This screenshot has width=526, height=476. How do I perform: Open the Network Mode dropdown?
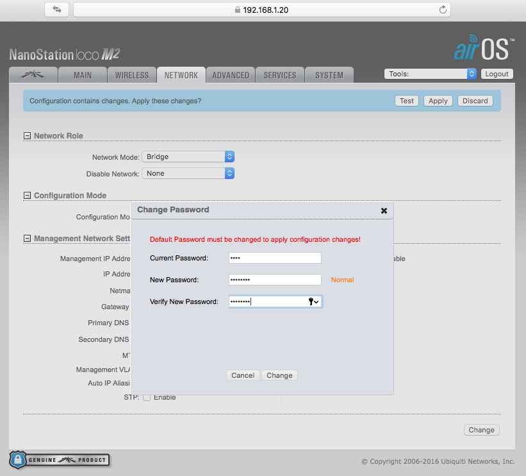point(188,157)
